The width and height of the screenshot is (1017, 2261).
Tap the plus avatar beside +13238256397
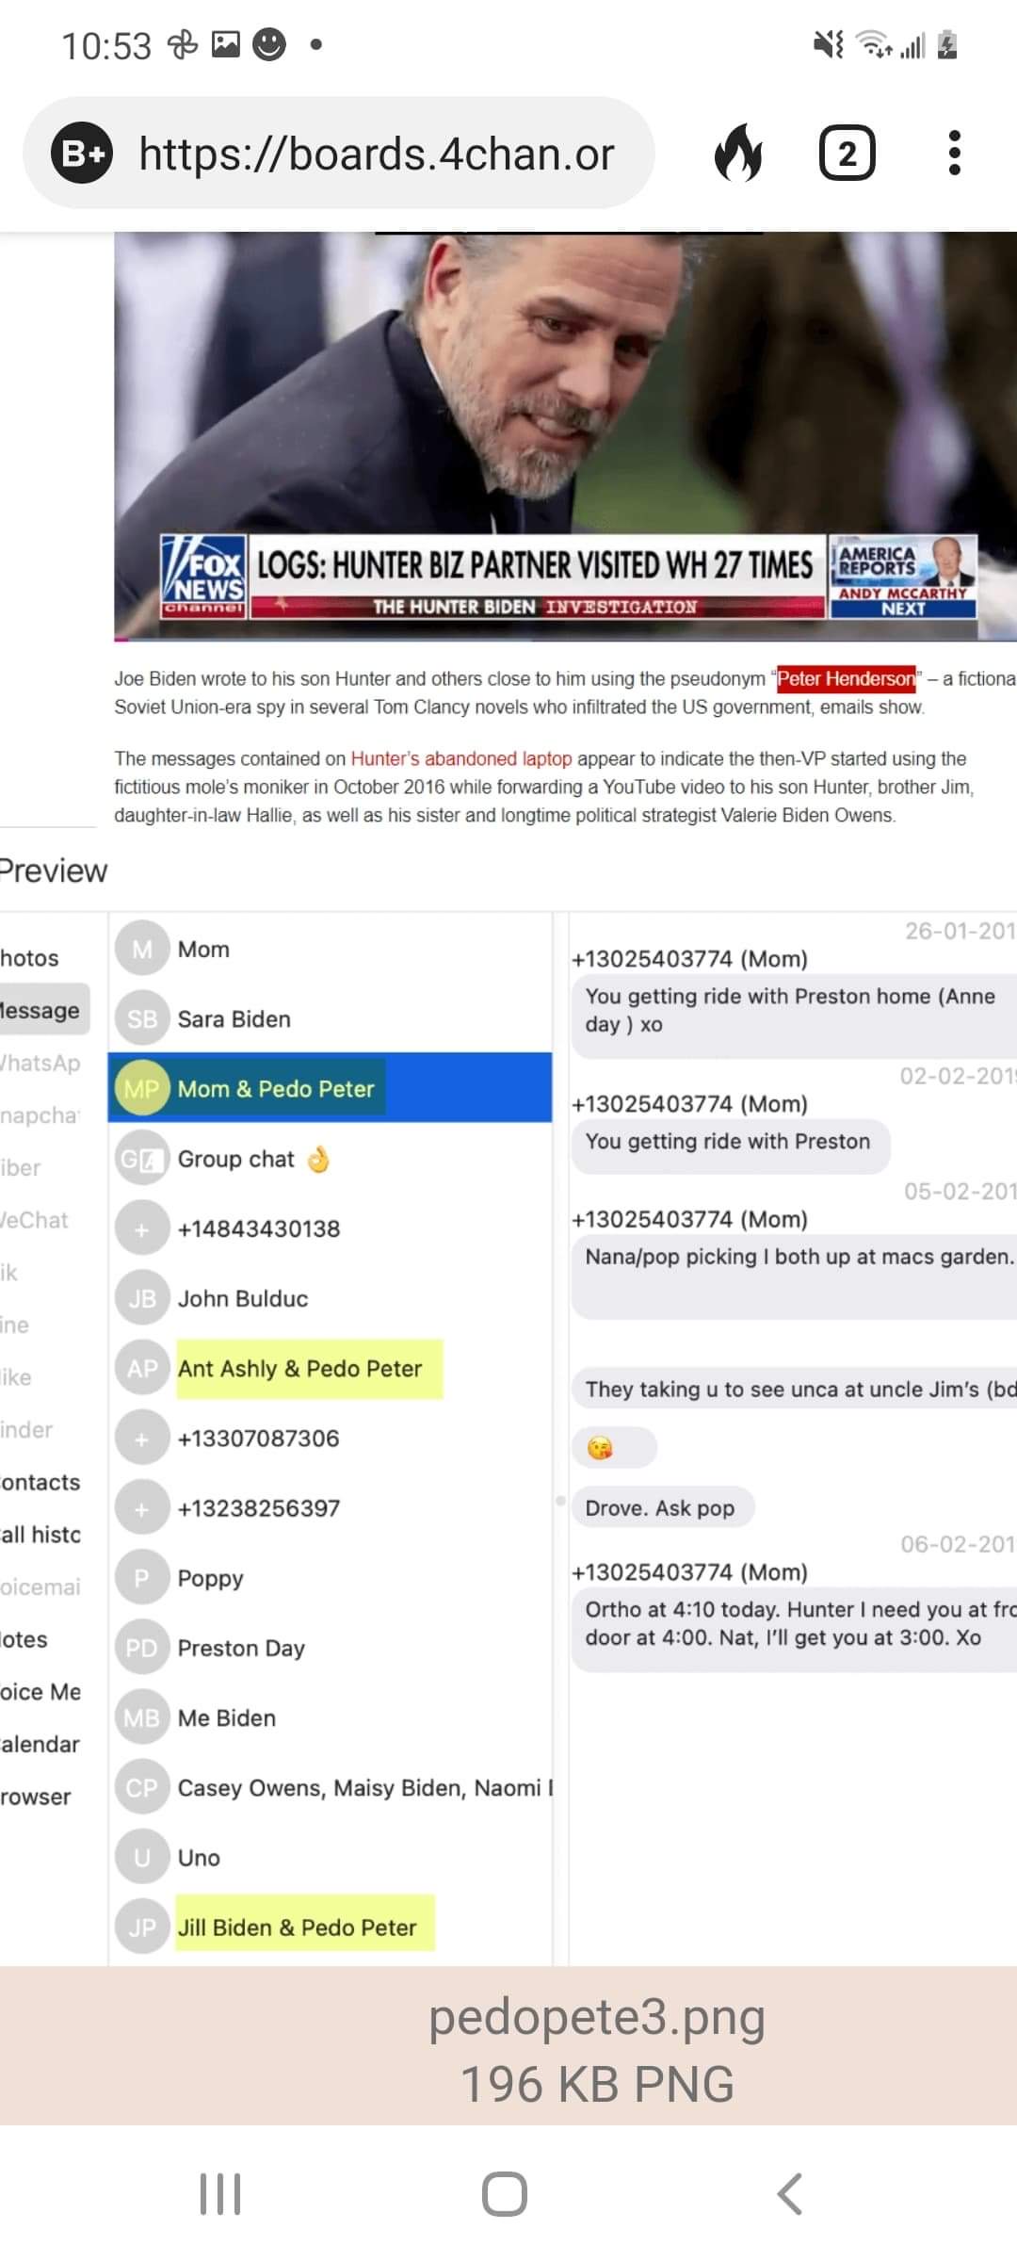click(142, 1508)
